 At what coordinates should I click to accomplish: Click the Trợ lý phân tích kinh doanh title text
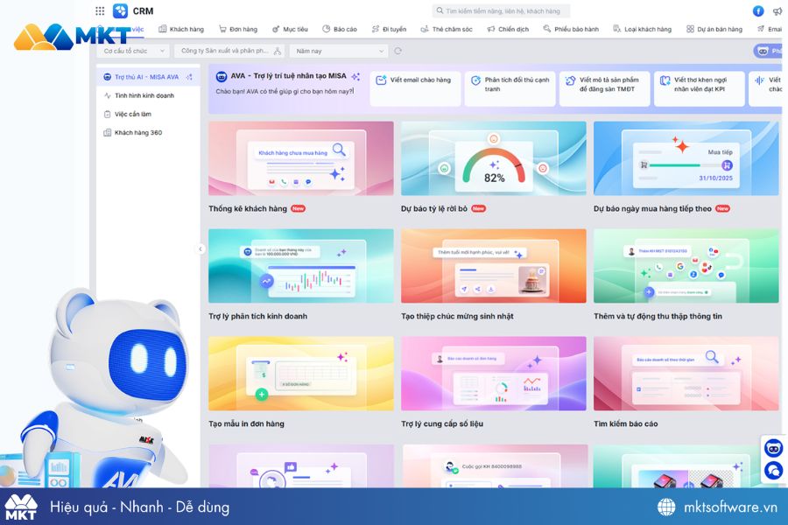click(257, 316)
